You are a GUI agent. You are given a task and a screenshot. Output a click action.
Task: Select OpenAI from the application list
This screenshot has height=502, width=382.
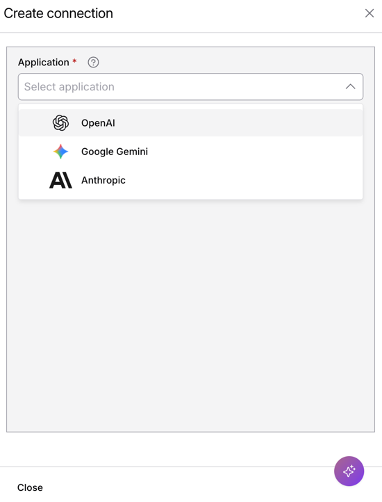point(190,123)
